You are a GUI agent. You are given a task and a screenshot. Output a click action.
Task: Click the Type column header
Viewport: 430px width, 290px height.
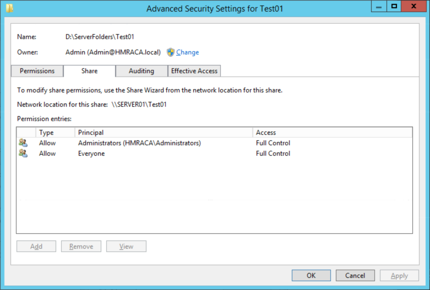click(x=55, y=133)
